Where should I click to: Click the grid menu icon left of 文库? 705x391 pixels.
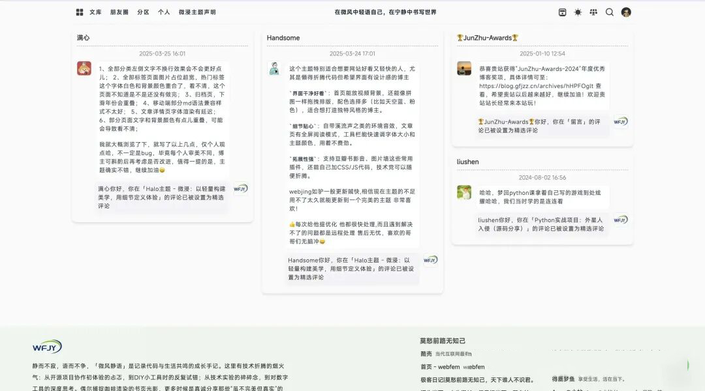pos(80,12)
